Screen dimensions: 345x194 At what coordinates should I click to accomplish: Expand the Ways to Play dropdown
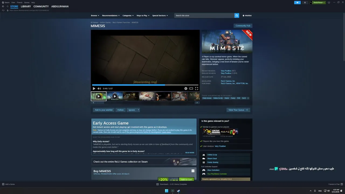[x=143, y=16]
